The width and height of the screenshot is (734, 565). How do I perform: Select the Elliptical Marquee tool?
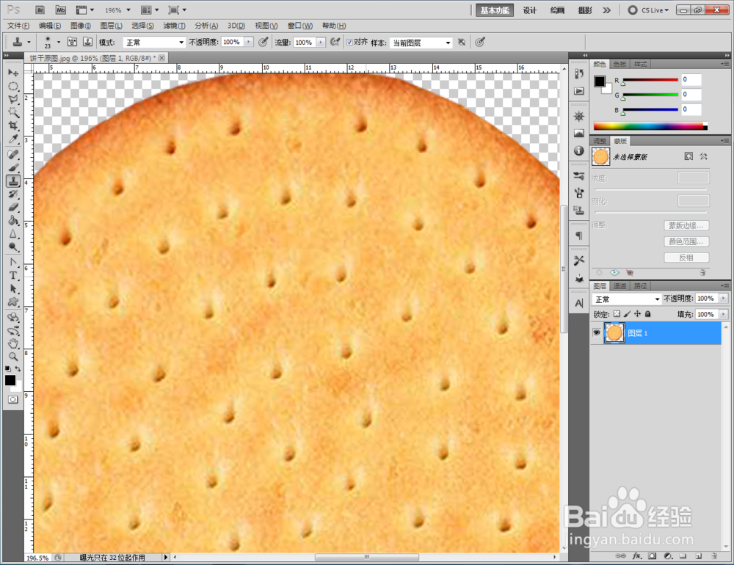tap(13, 86)
